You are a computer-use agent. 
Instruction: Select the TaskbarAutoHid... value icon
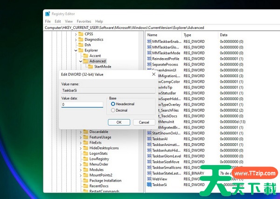[x=149, y=150]
